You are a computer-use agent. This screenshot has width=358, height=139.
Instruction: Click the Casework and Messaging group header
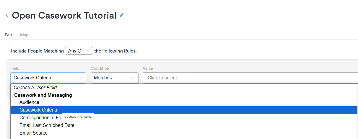tap(43, 95)
